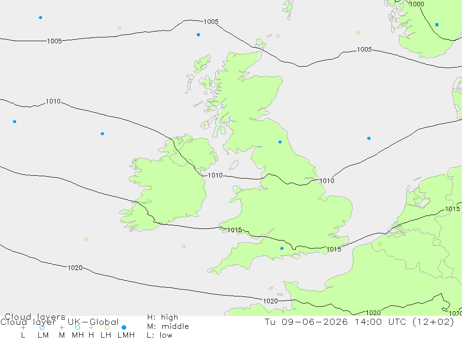Click the 'MH' legend caption
The image size is (462, 339).
[x=78, y=335]
